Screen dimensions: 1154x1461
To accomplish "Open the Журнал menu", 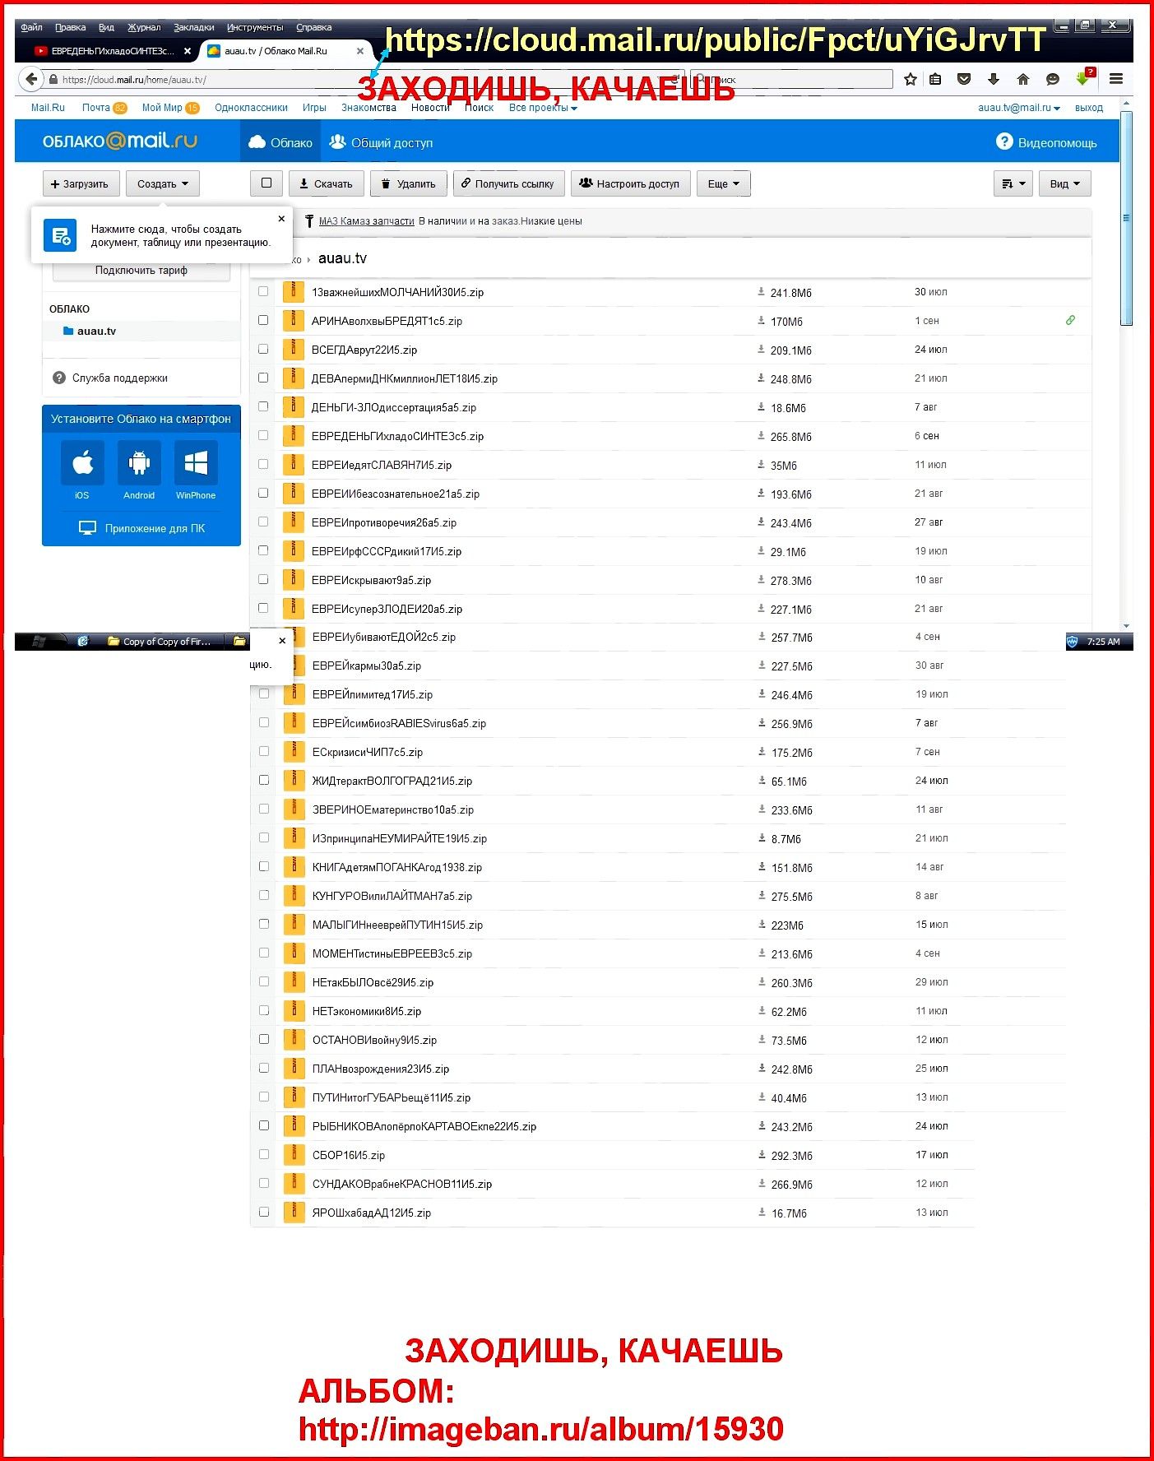I will tap(144, 27).
